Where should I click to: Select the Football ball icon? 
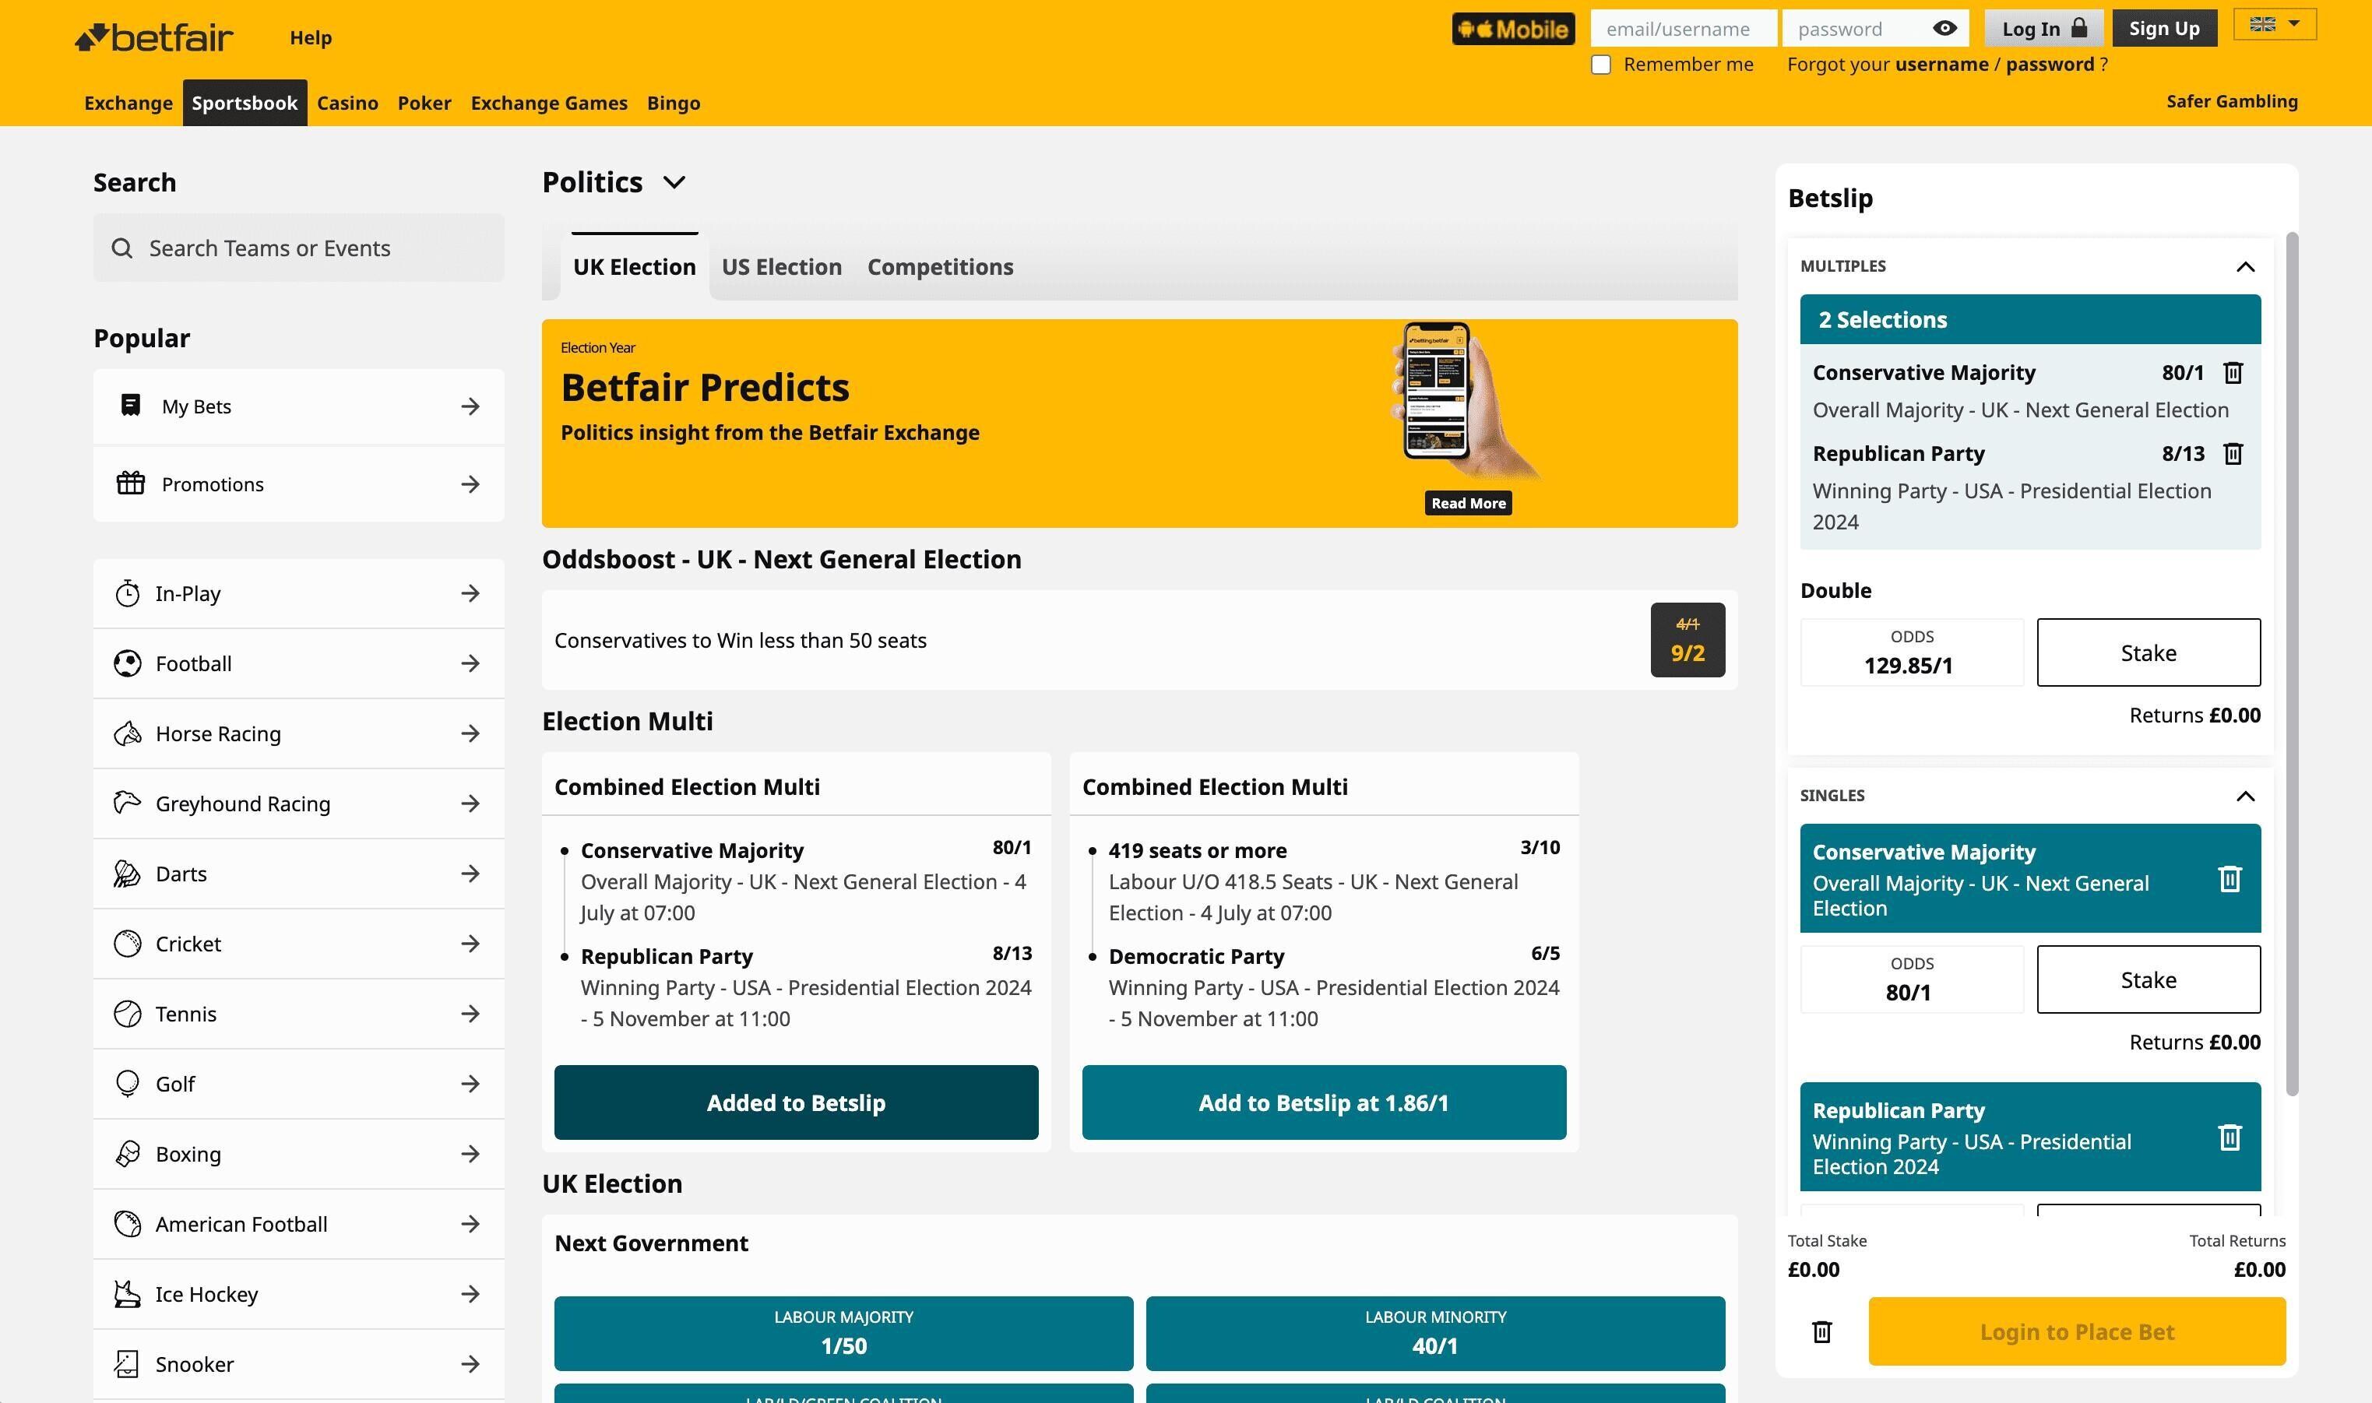click(x=128, y=663)
